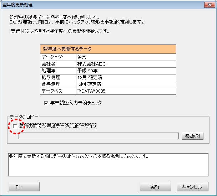The width and height of the screenshot is (217, 196).
Task: Click the 12月 確定済 value cell
Action: pyautogui.click(x=126, y=78)
